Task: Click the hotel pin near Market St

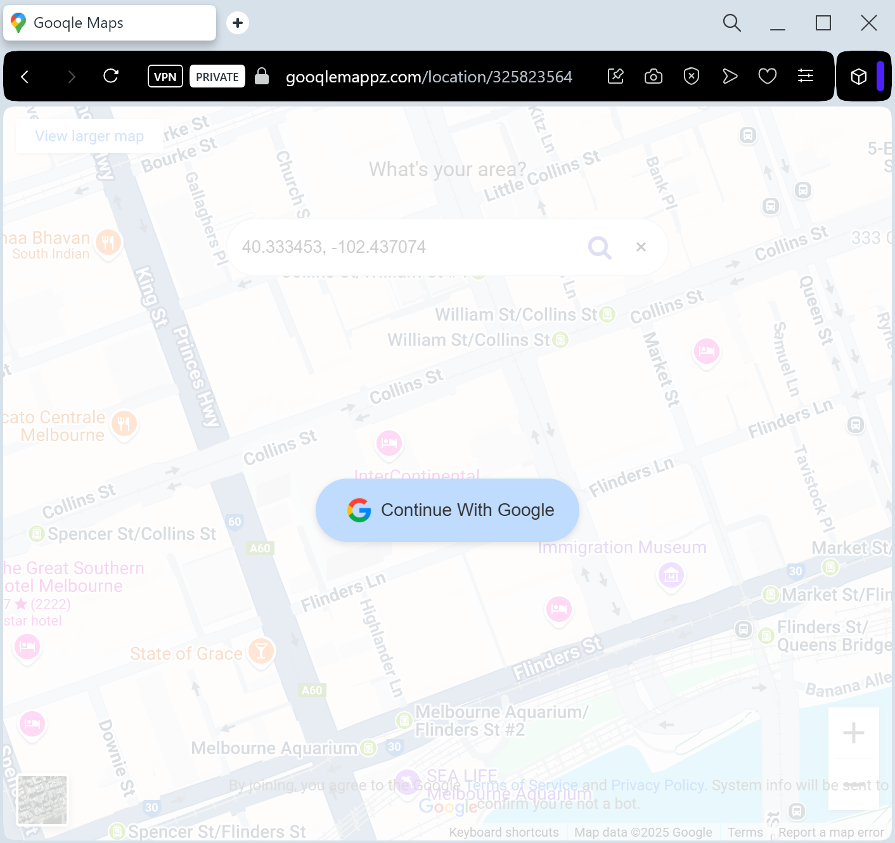Action: tap(707, 352)
